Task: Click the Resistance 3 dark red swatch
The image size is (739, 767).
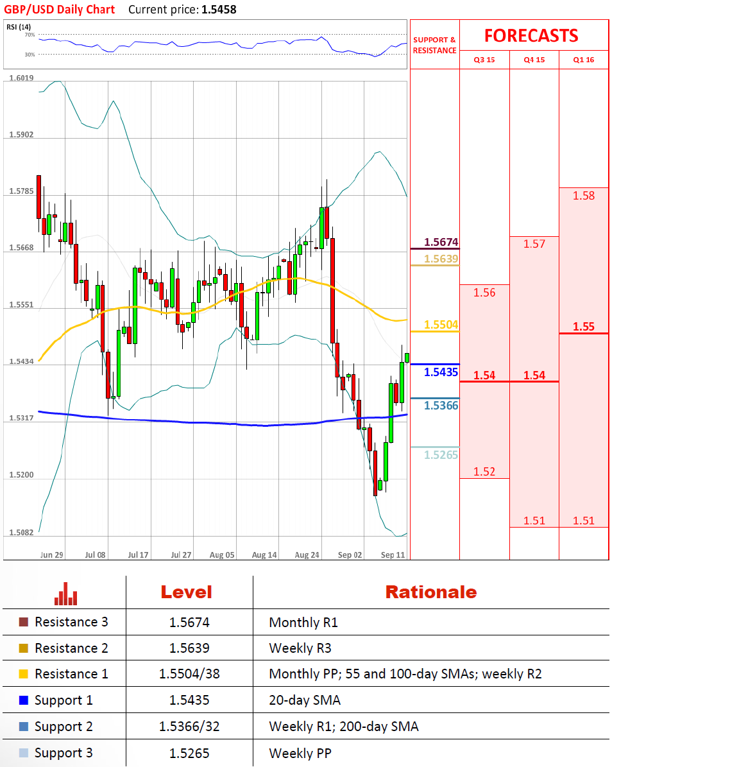Action: pos(24,622)
